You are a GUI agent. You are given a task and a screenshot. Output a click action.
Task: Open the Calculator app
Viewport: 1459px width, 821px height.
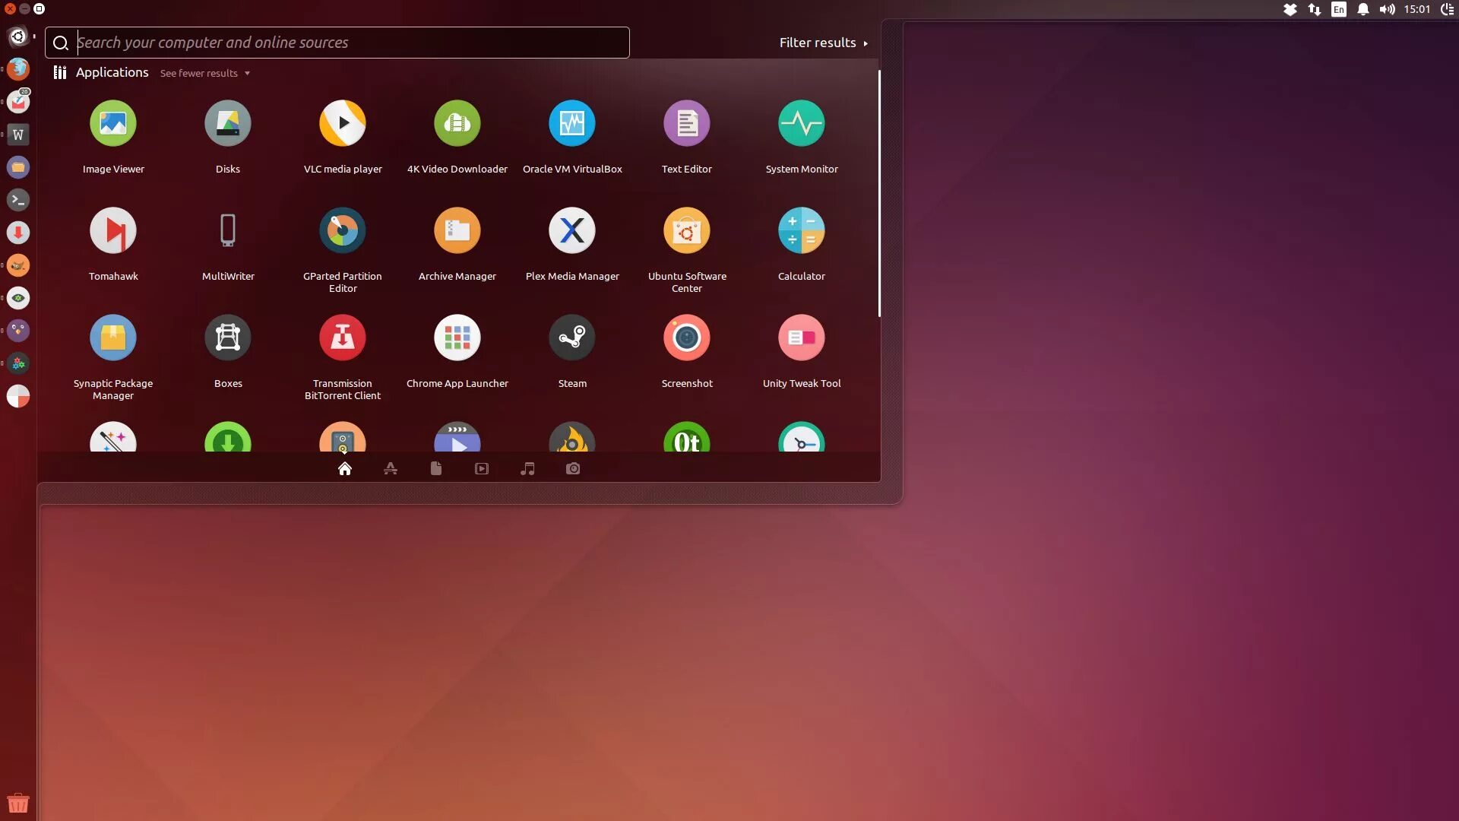coord(801,231)
